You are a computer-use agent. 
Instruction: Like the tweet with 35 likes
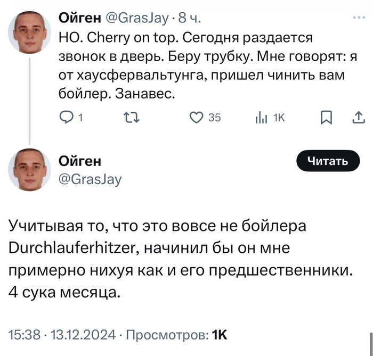click(x=198, y=118)
